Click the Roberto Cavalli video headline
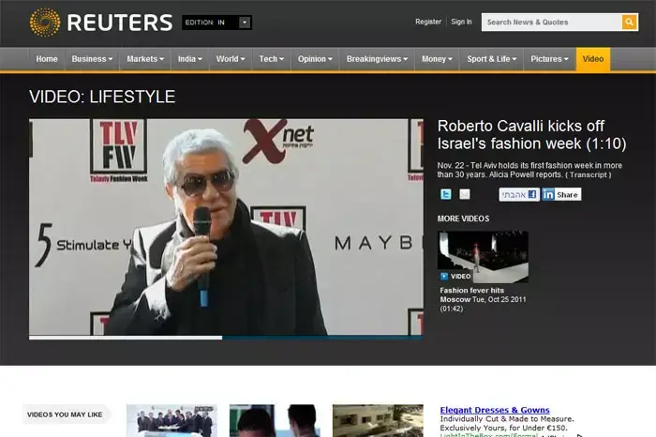The height and width of the screenshot is (437, 656). (x=531, y=135)
